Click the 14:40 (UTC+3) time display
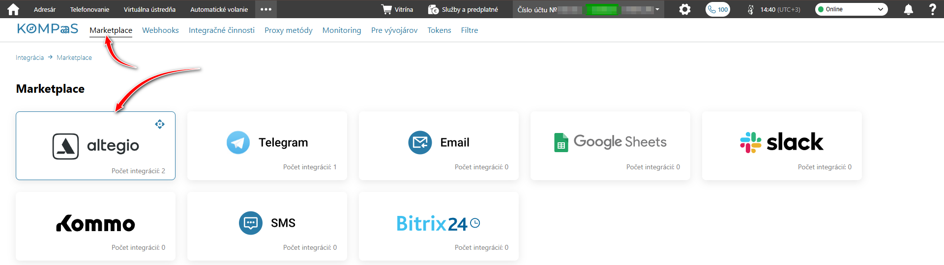This screenshot has height=265, width=944. [780, 9]
